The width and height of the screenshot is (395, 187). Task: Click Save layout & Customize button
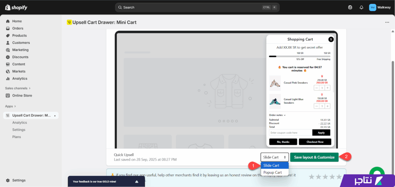(x=314, y=157)
